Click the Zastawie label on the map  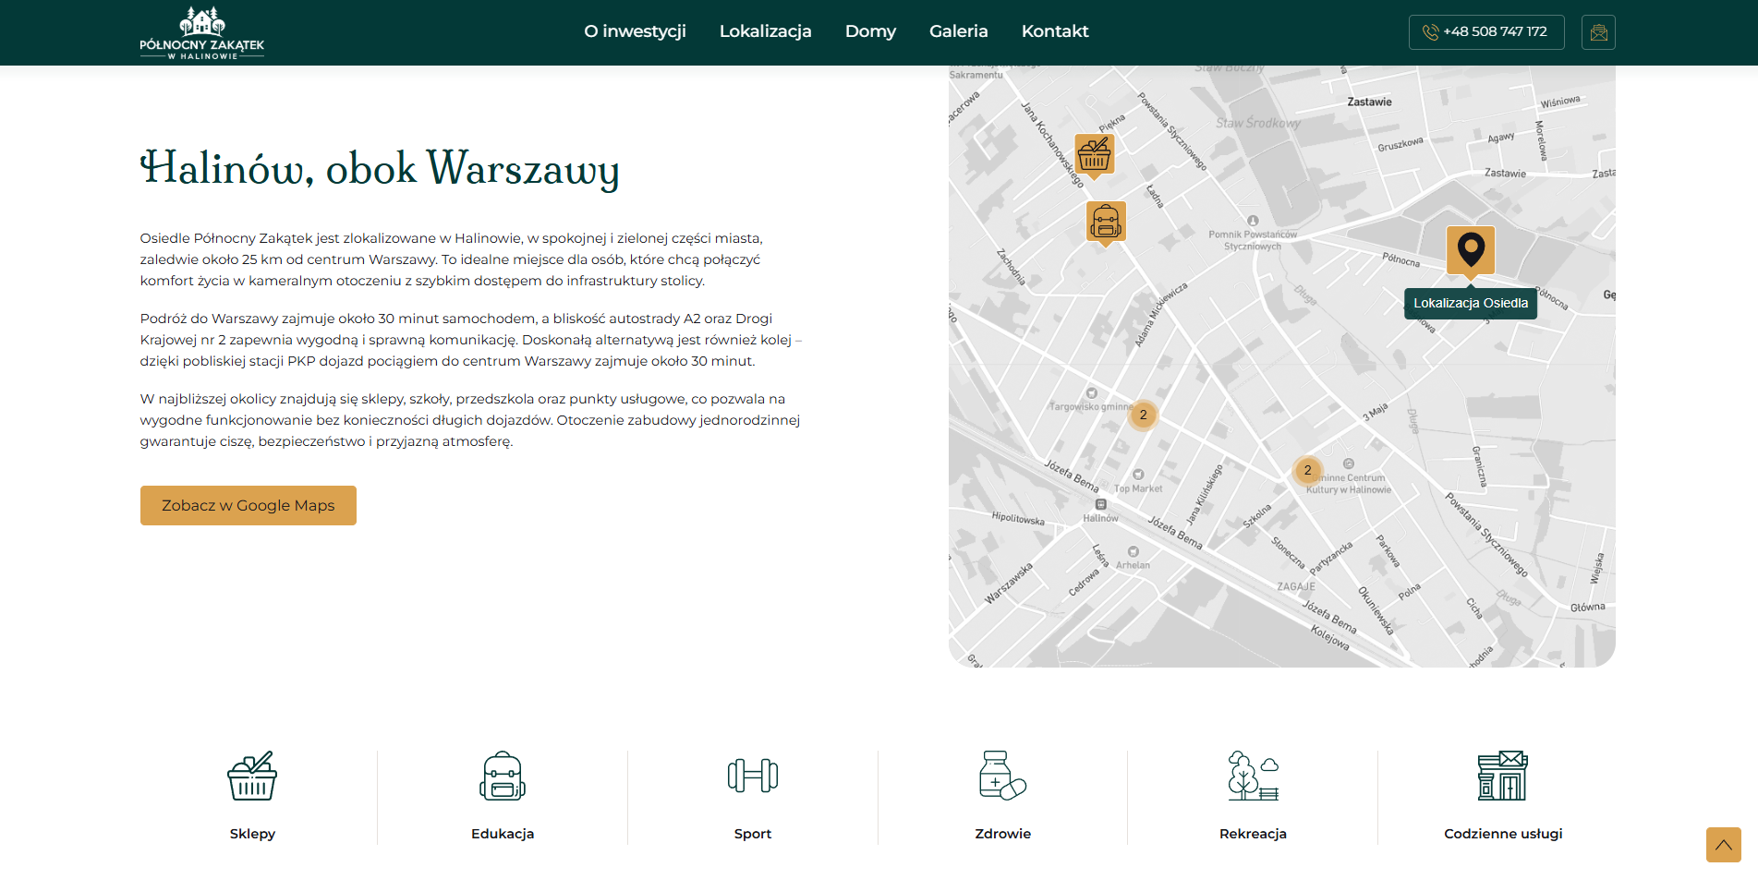(1369, 102)
